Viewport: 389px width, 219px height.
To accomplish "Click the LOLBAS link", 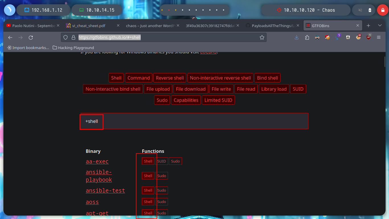I will pos(208,53).
